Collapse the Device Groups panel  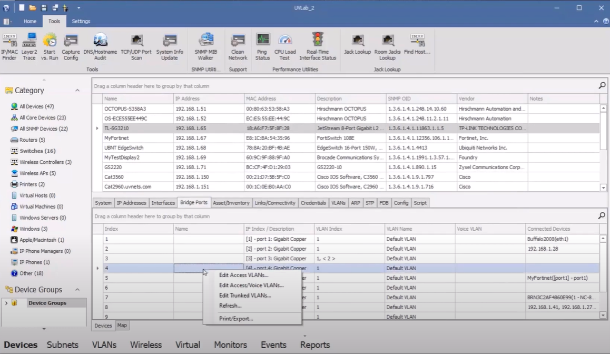click(77, 290)
